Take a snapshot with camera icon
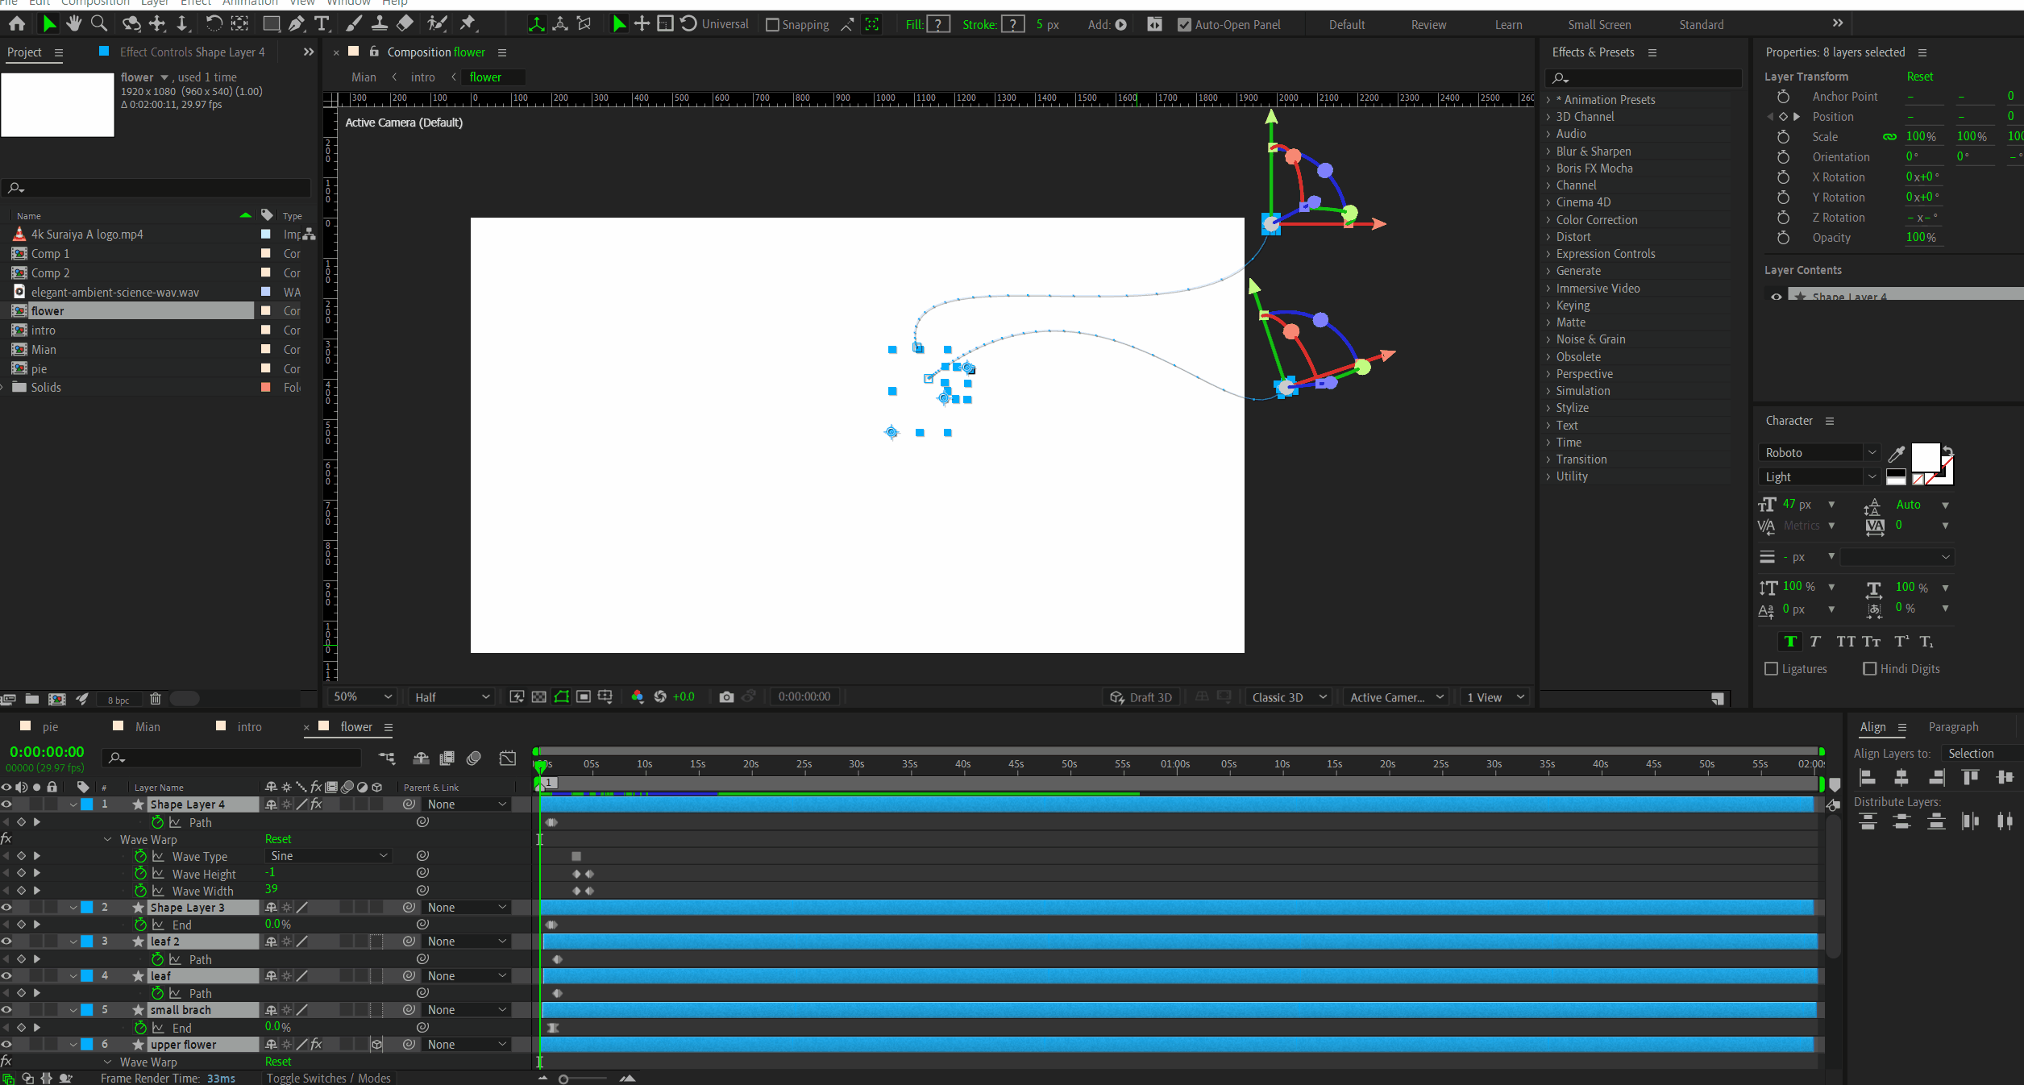The image size is (2024, 1085). pos(725,696)
